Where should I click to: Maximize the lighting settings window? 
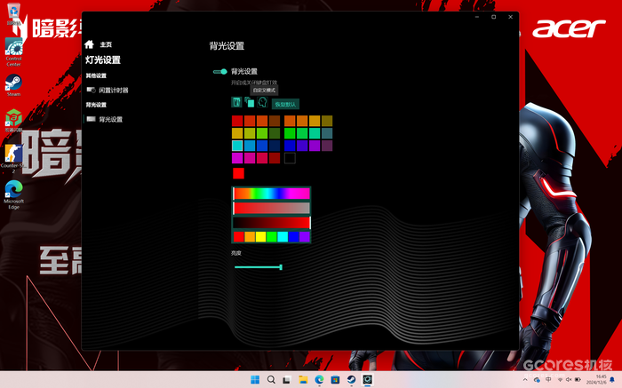coord(493,17)
